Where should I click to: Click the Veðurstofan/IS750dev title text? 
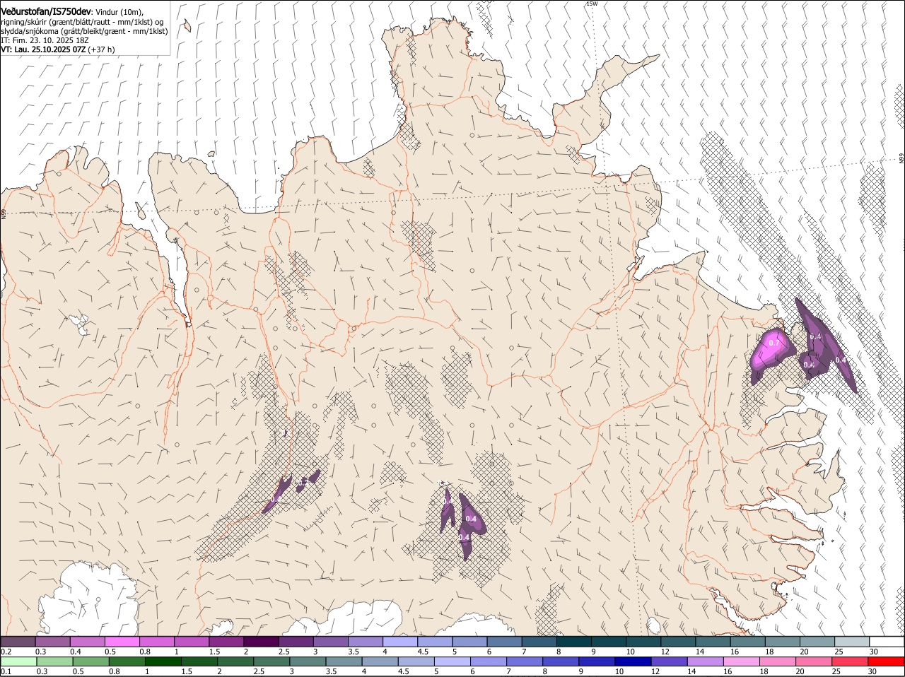pyautogui.click(x=46, y=11)
